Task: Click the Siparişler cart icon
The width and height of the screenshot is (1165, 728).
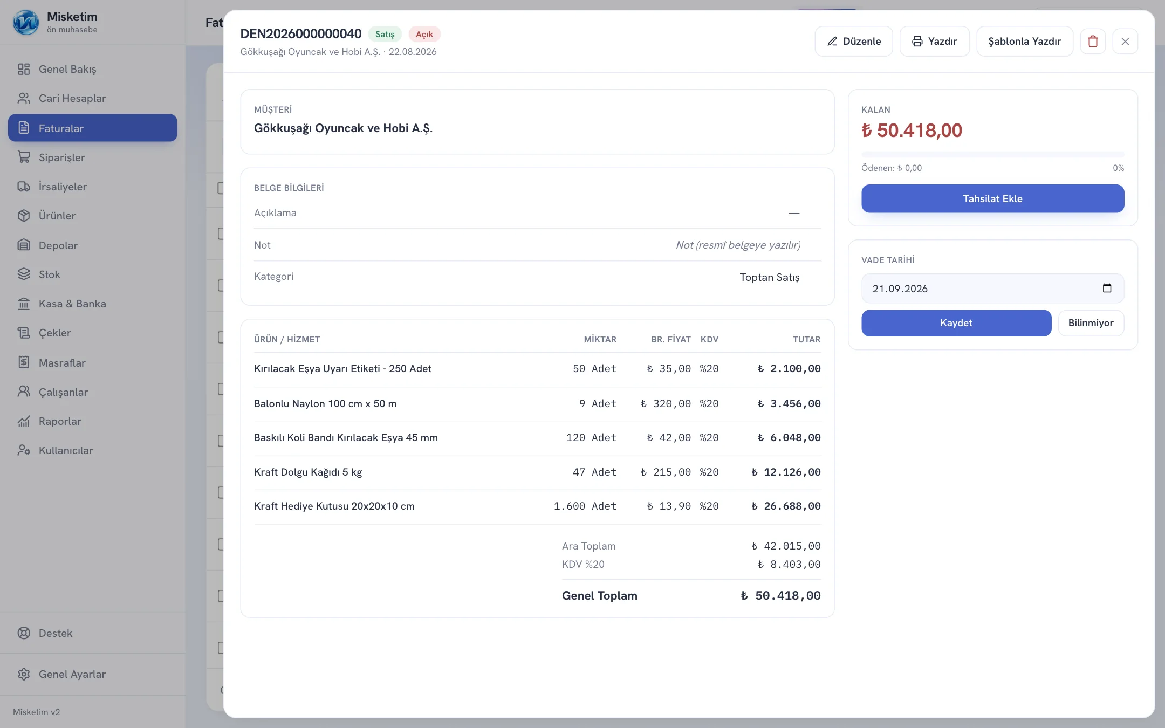Action: coord(24,157)
